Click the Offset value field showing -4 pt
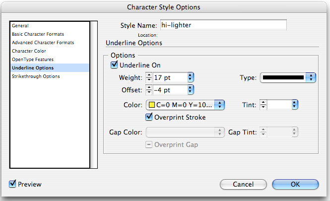Screen dimensions: 330x201 tap(170, 90)
